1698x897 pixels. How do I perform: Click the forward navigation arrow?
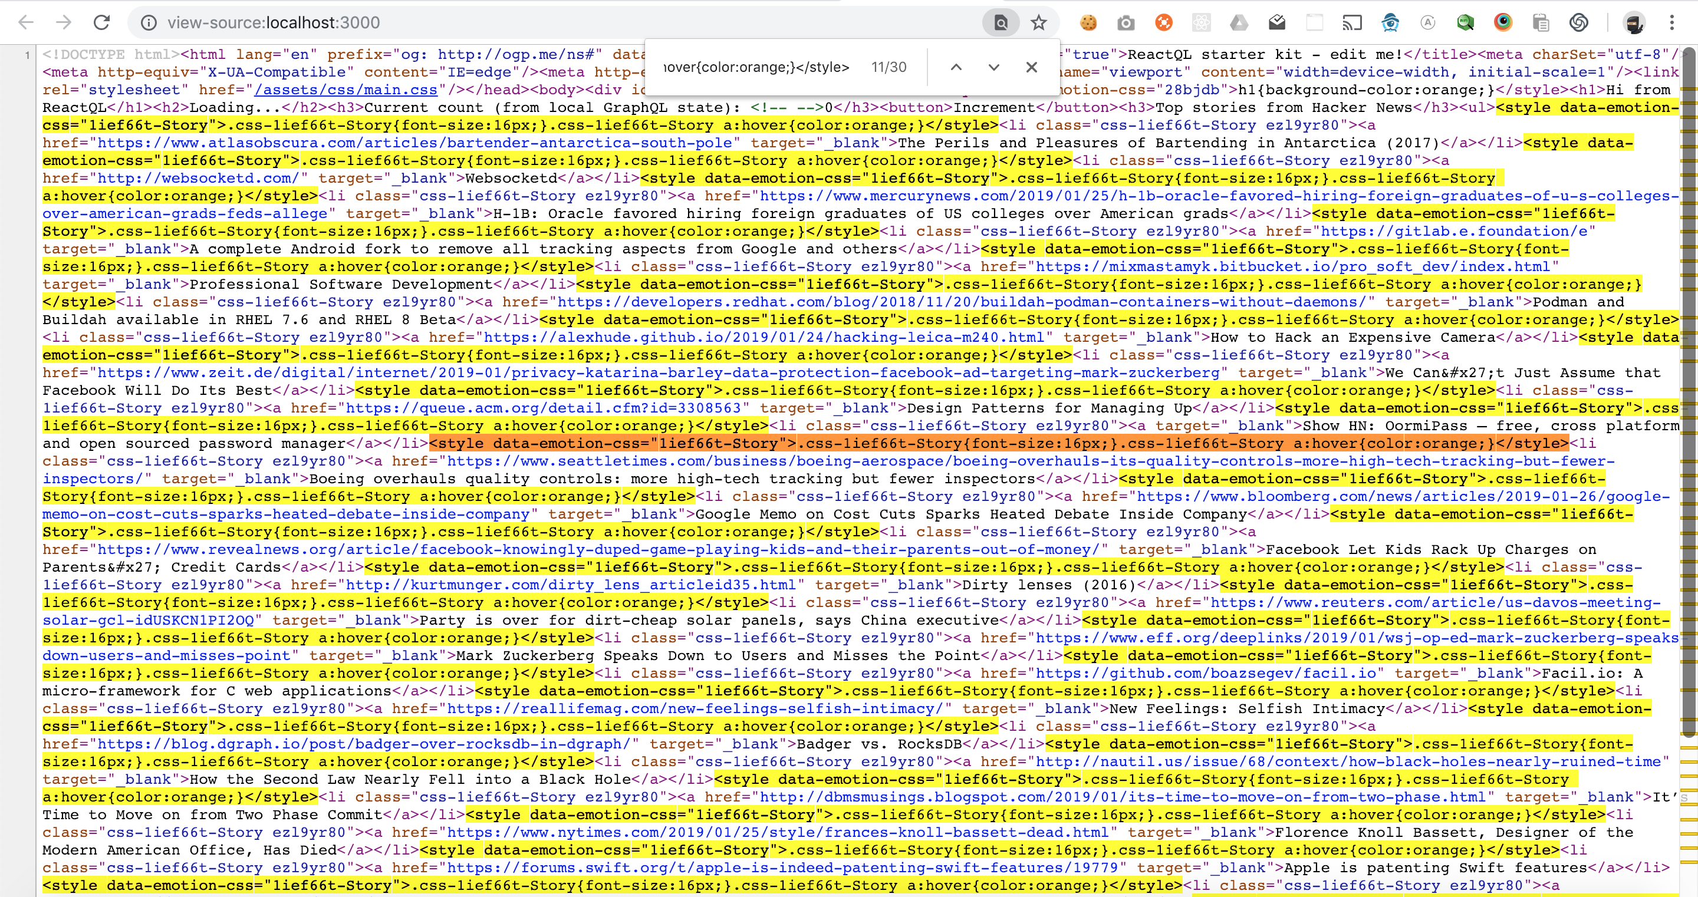(64, 22)
